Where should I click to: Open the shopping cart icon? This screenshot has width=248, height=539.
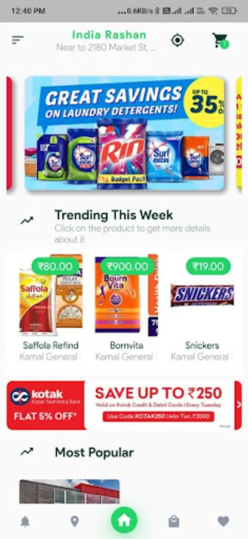pyautogui.click(x=220, y=41)
